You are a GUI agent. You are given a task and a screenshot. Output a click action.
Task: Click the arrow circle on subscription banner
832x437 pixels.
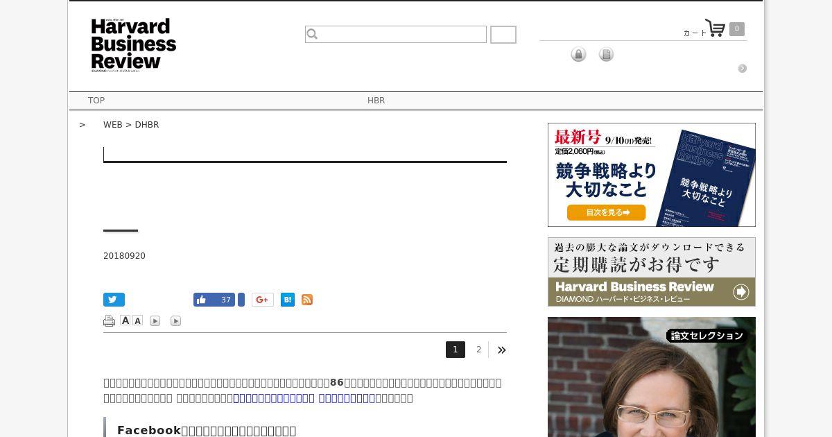pyautogui.click(x=741, y=292)
